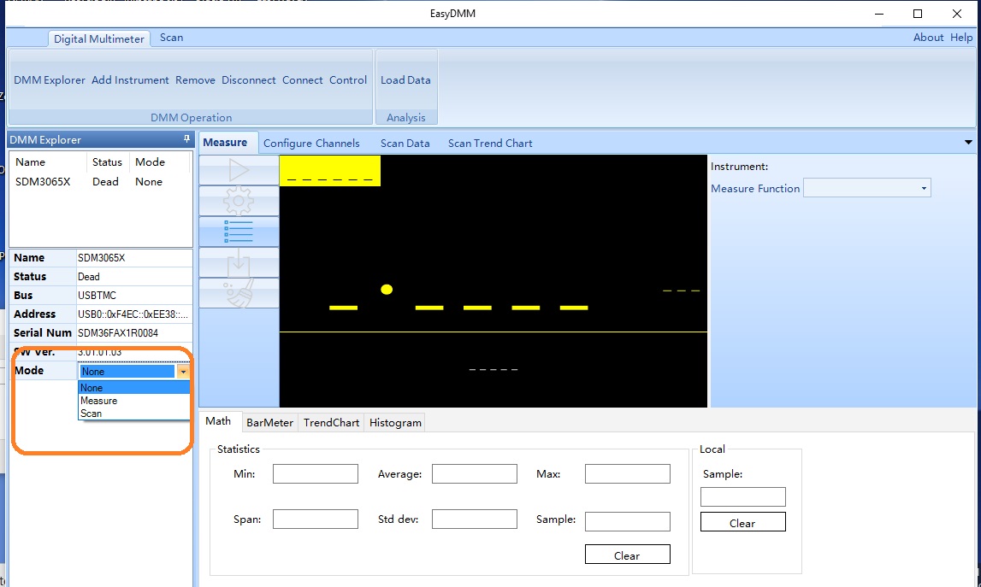Open the Scan ribbon tab
Screen dimensions: 981x587
click(171, 38)
